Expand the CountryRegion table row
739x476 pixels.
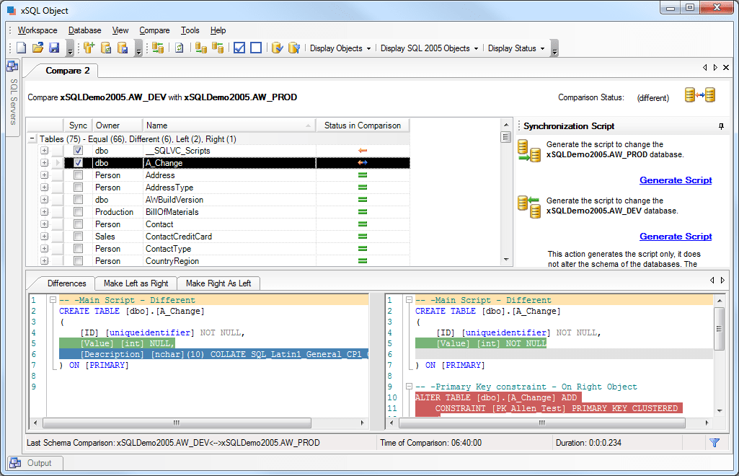(x=44, y=260)
